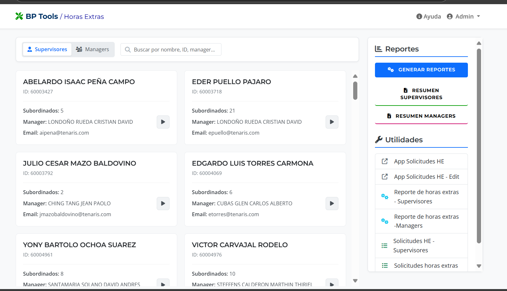This screenshot has width=507, height=291.
Task: Click list icon for Solicitudes horas extras
Action: pos(385,265)
